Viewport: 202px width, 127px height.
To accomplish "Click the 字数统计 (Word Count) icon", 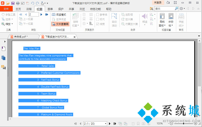I will click(x=181, y=16).
